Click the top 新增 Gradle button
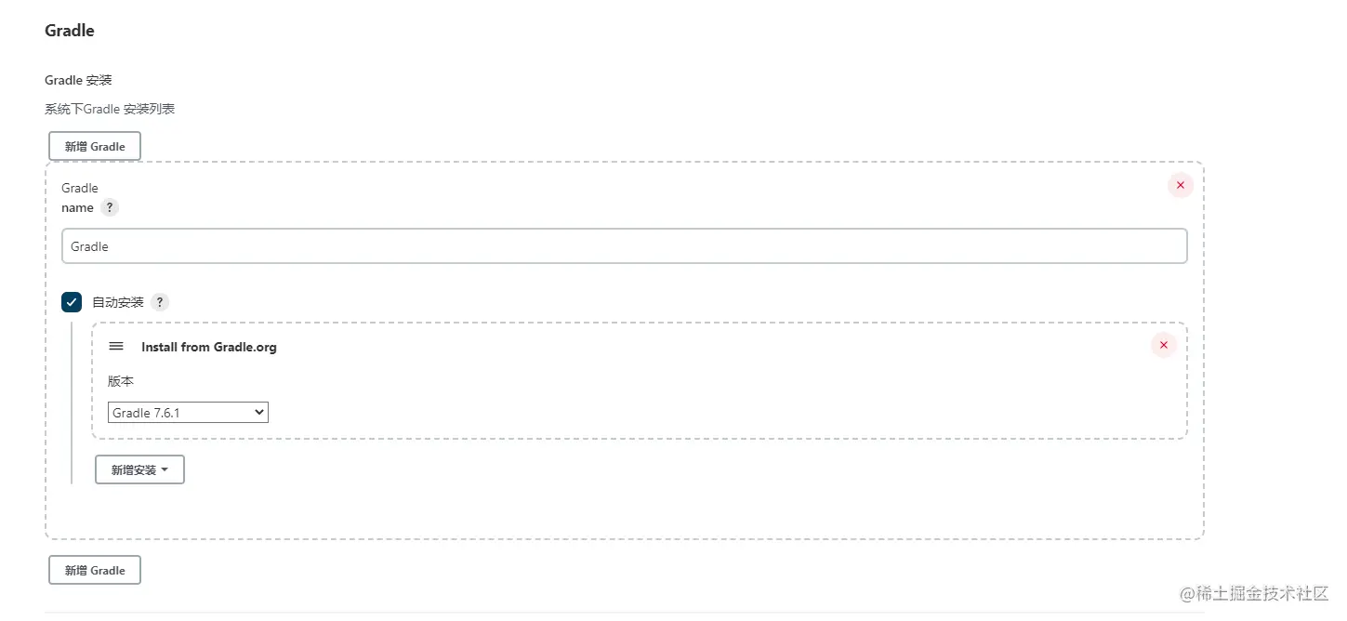The width and height of the screenshot is (1347, 621). click(95, 146)
